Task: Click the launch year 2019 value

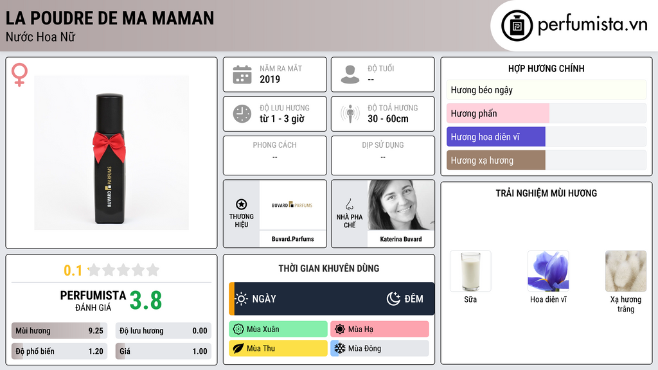Action: click(270, 79)
